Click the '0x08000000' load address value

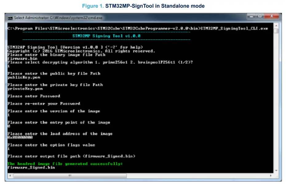[x=20, y=138]
